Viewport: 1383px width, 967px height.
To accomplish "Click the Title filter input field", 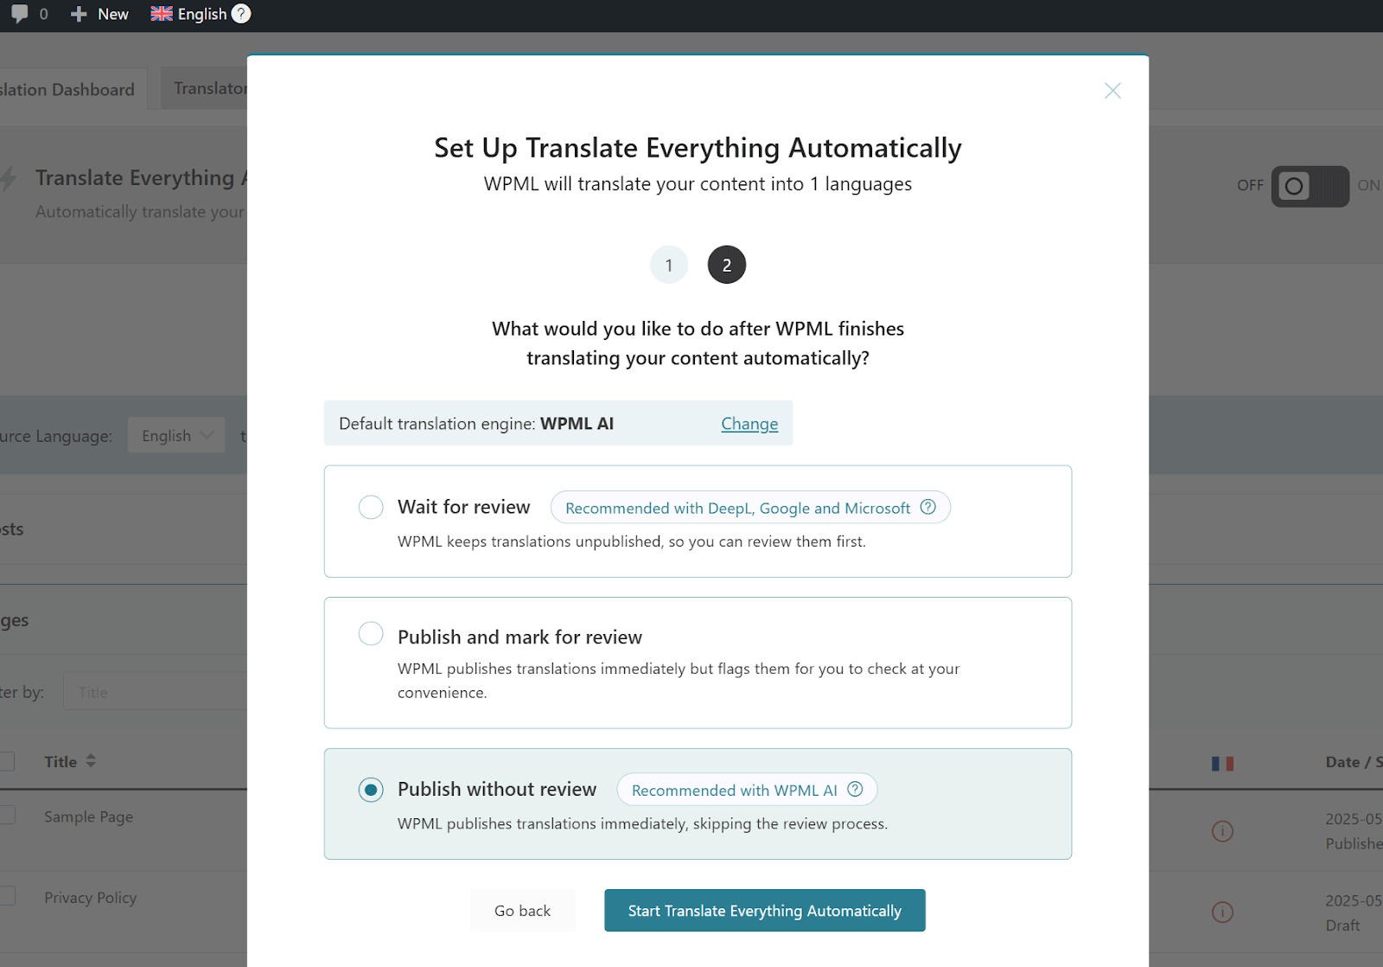I will tap(156, 692).
